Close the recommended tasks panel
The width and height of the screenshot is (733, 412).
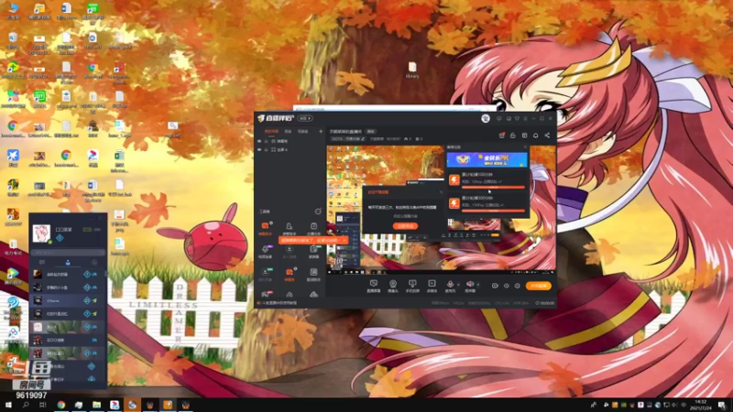point(524,147)
